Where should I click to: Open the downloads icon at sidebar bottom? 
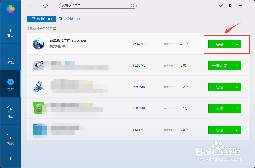click(10, 159)
